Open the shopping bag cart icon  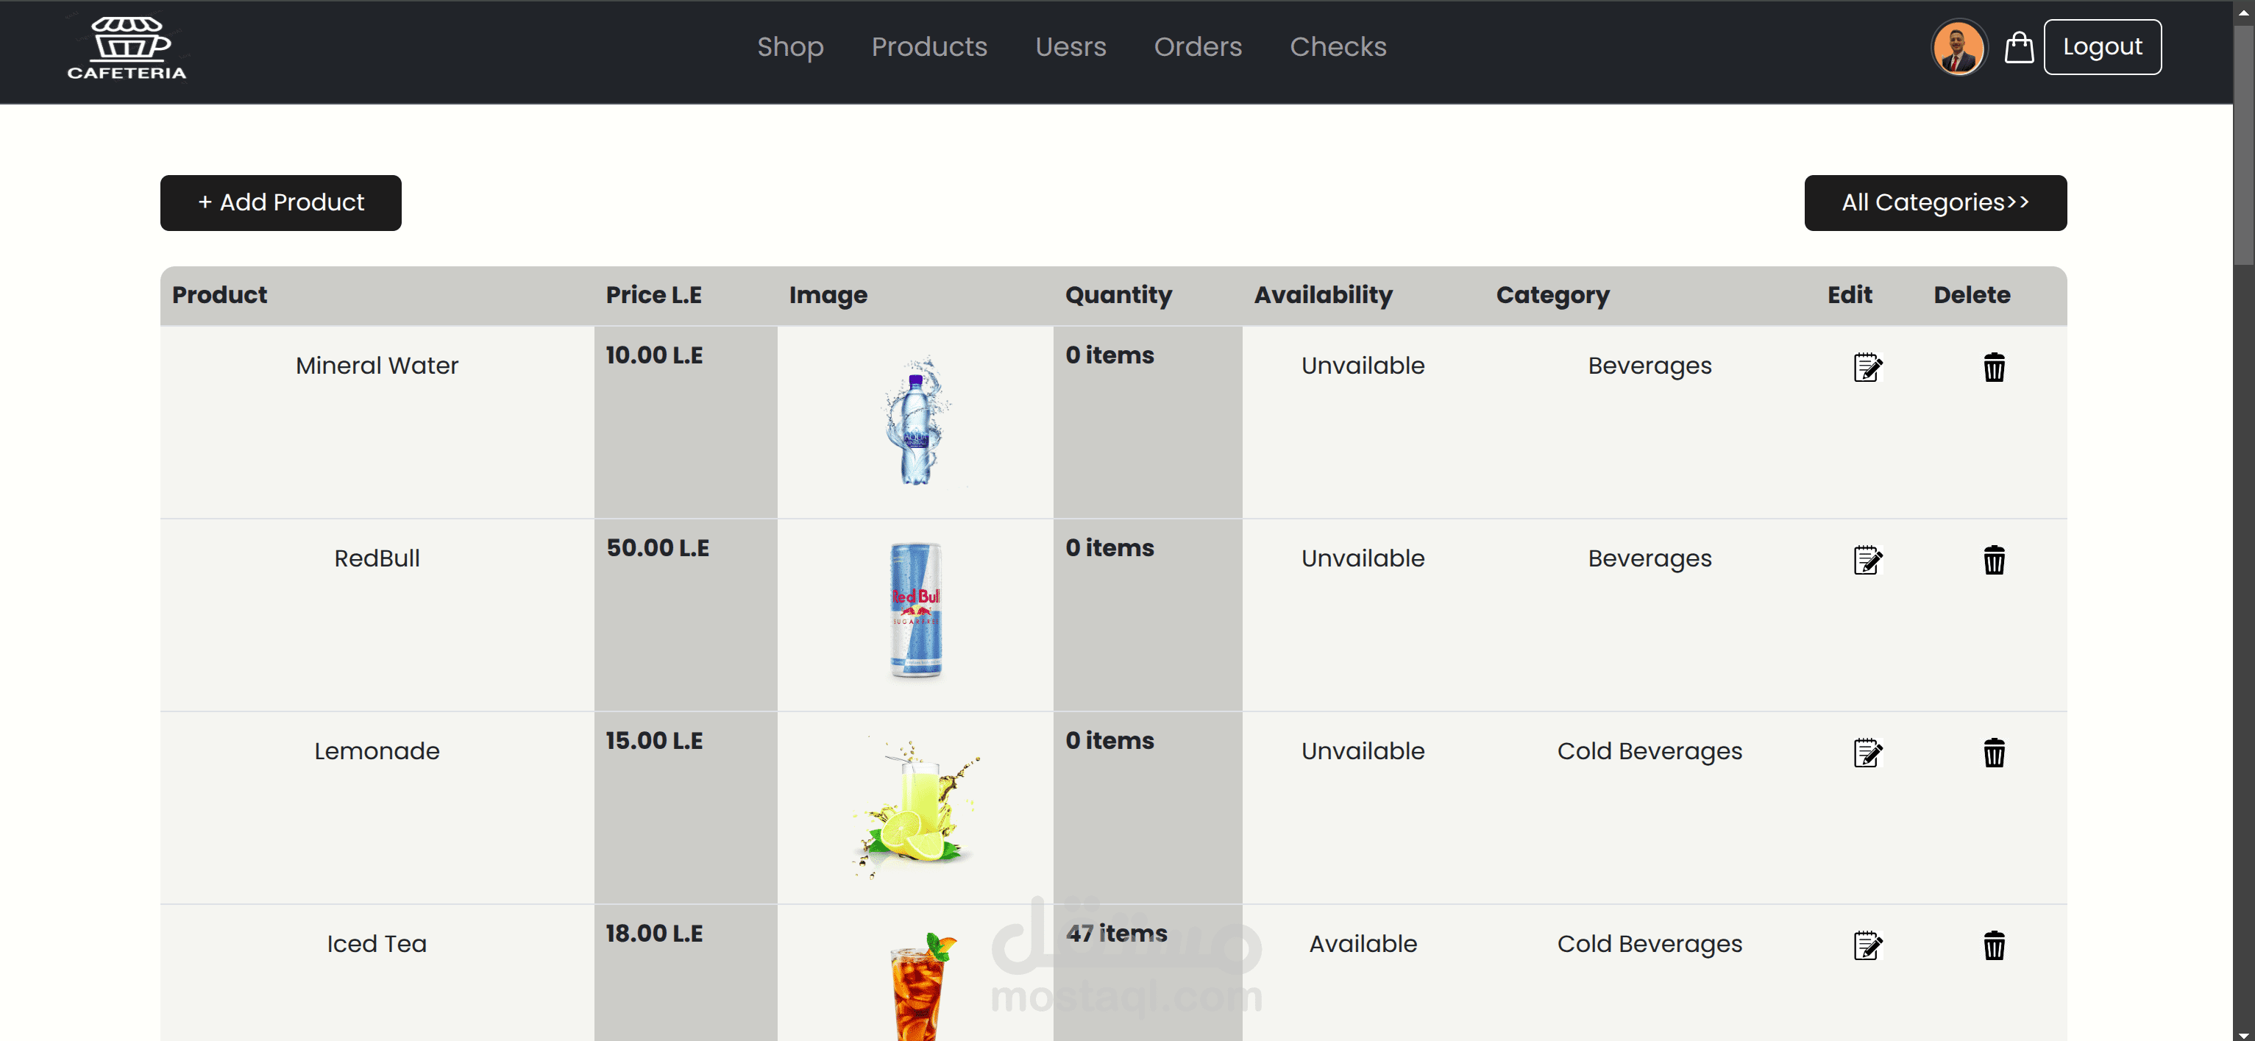2019,47
